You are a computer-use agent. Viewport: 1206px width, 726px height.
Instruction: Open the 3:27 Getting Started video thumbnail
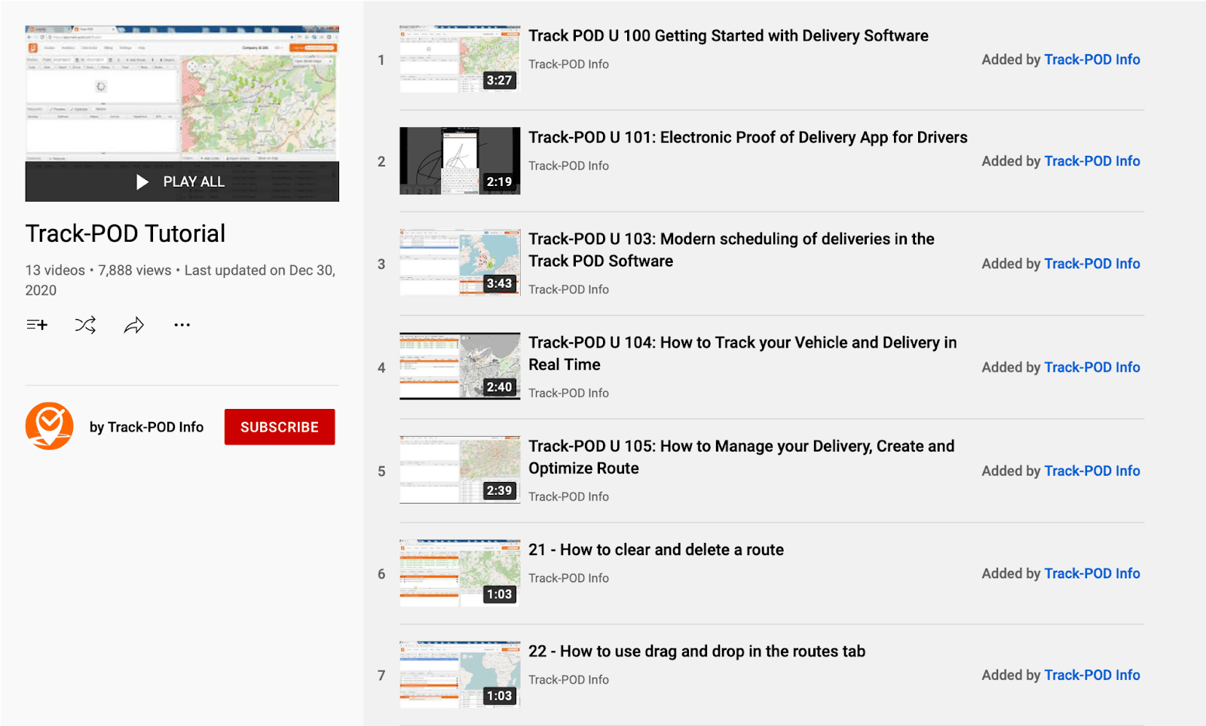click(x=460, y=59)
